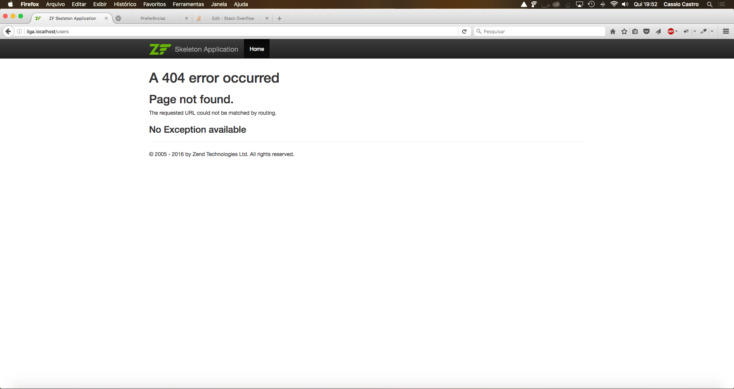
Task: Open the Histórico menu
Action: (x=125, y=4)
